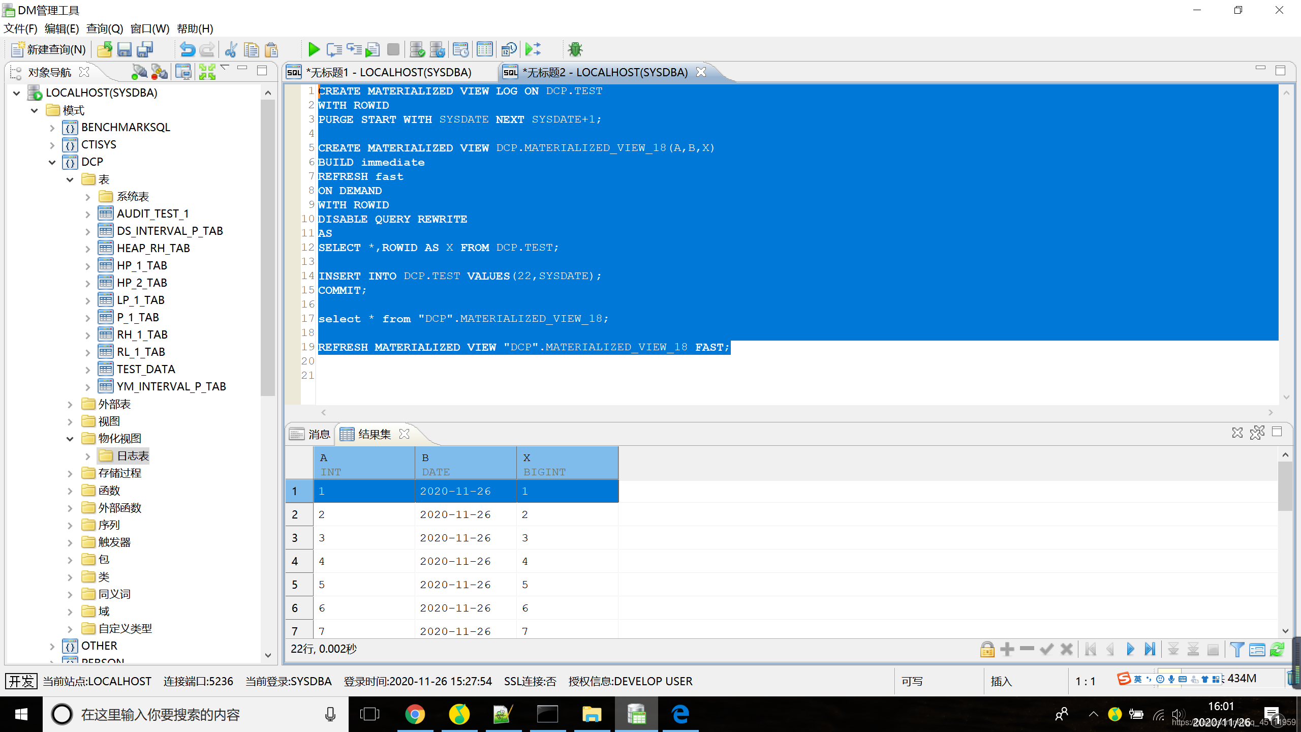Click the green refresh icon in results toolbar
This screenshot has height=732, width=1301.
(1277, 649)
